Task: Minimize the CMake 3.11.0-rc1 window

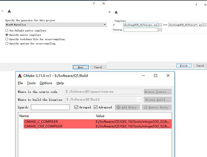Action: (143, 76)
